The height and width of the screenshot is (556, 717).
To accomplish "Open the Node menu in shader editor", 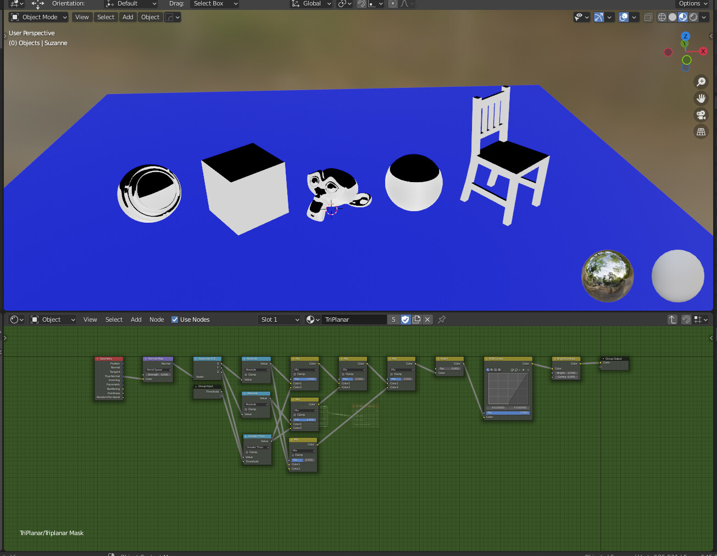I will click(x=157, y=319).
